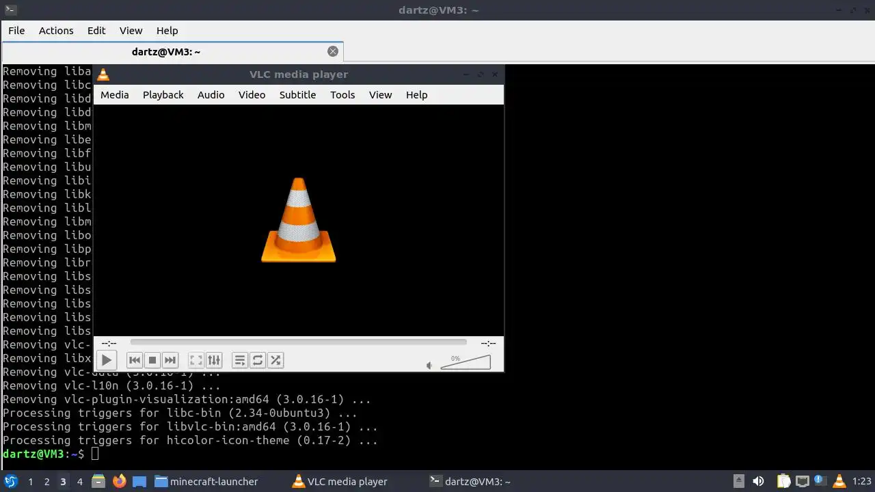Start playback with VLC Play button
This screenshot has height=492, width=875.
(106, 360)
